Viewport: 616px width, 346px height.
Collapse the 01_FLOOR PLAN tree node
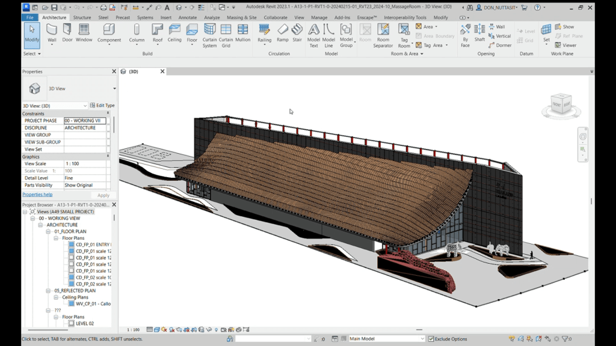tap(49, 231)
